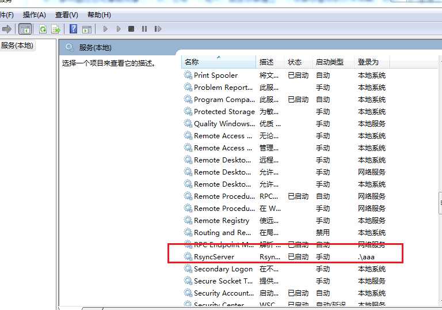
Task: Click the gear icon beside Remote Registry
Action: [188, 220]
